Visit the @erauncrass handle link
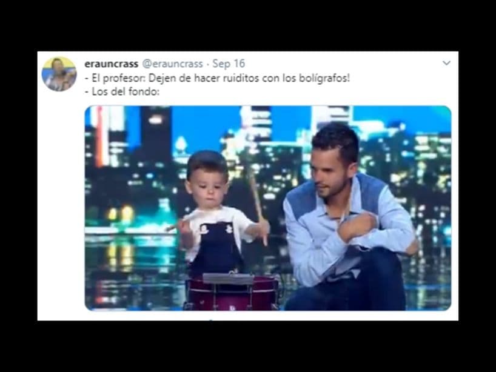496x372 pixels. pos(172,64)
